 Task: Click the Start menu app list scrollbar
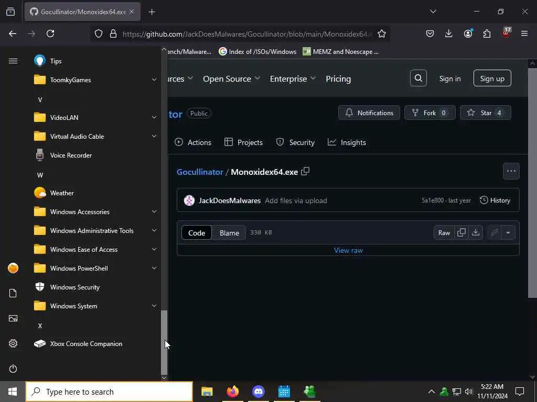[164, 342]
